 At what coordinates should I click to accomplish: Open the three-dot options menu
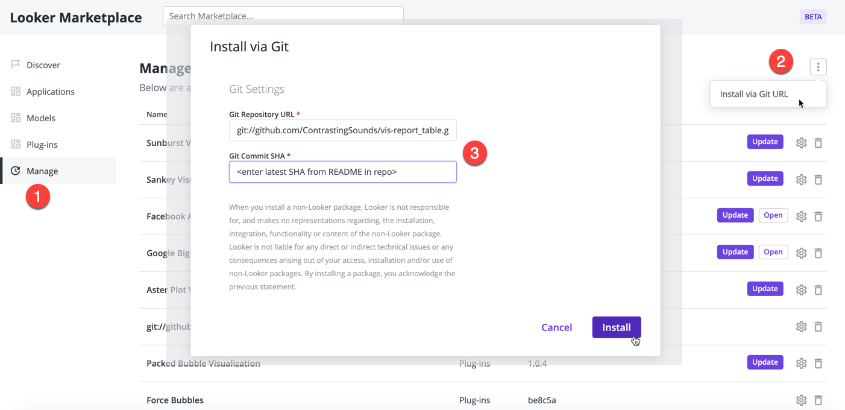coord(818,67)
